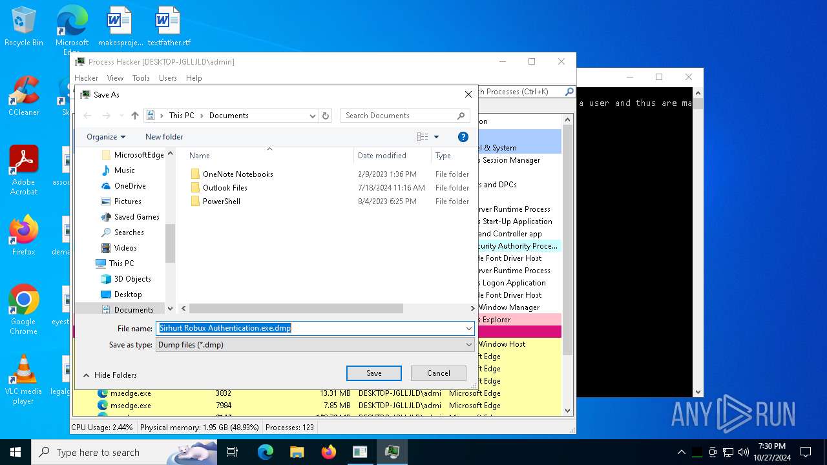
Task: Open the Windows Start menu
Action: pyautogui.click(x=16, y=452)
